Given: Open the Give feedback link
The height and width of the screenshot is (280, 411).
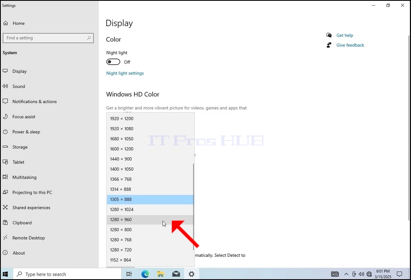Looking at the screenshot, I should tap(350, 45).
